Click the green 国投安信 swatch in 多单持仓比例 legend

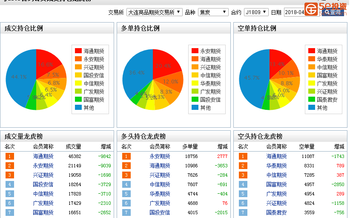click(x=195, y=99)
